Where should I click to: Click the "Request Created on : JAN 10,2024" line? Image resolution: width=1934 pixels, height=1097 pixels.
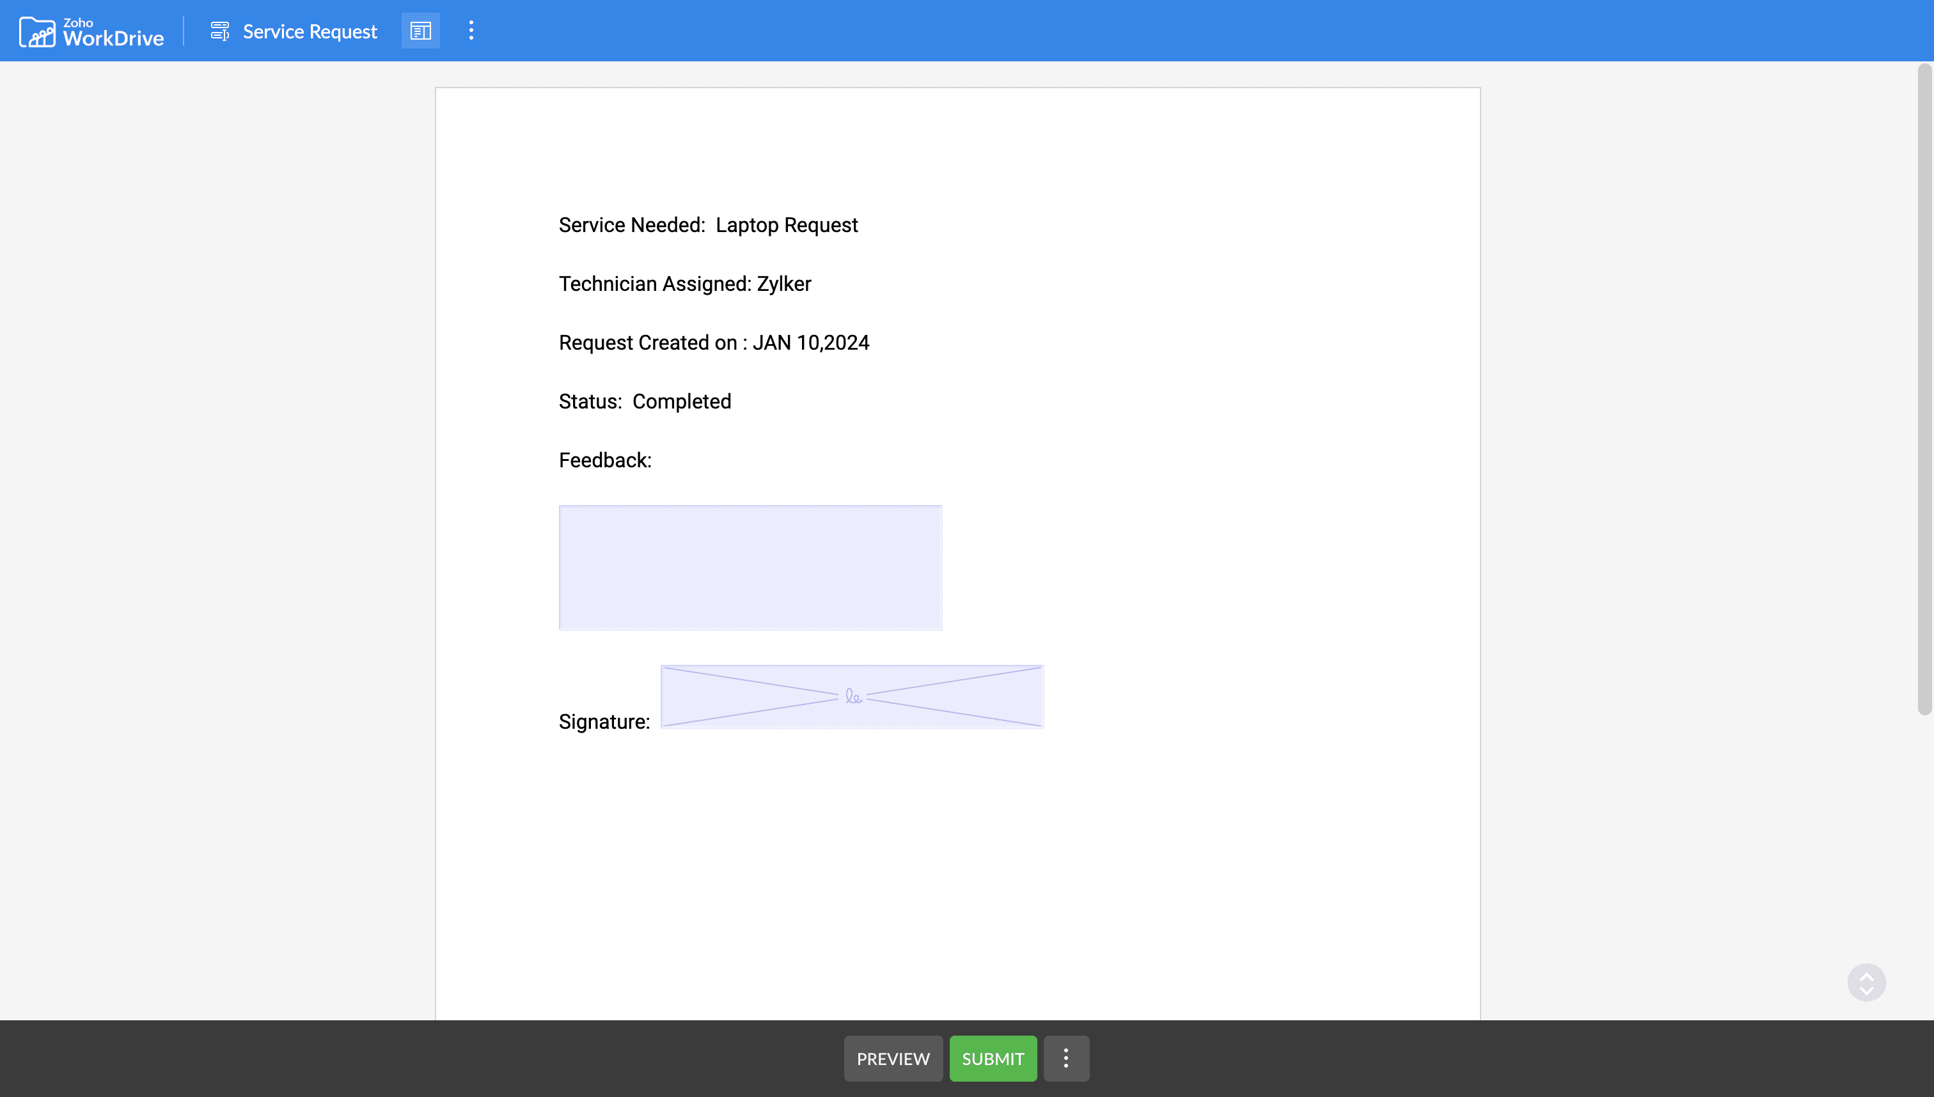[714, 343]
